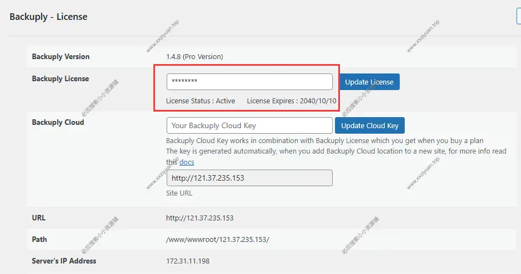
Task: Click the URL value http://121.37.235.153
Action: click(199, 218)
